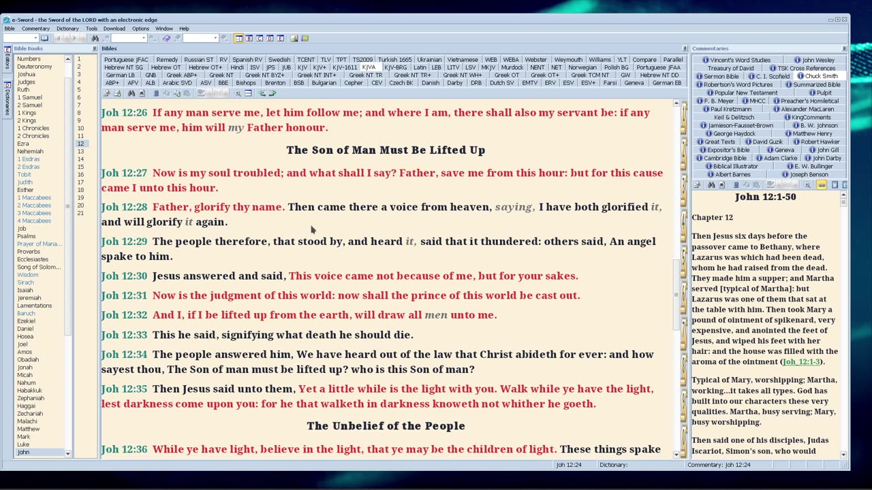
Task: Click the Bible-only layout icon (B) in main toolbar
Action: click(x=249, y=38)
